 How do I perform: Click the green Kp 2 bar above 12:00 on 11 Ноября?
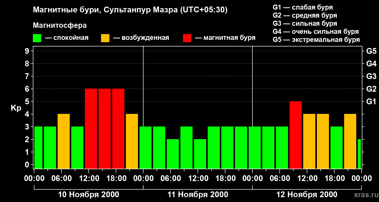[x=200, y=154]
